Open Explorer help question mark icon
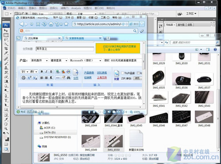Viewport: 221px width, 164px height. (x=215, y=50)
